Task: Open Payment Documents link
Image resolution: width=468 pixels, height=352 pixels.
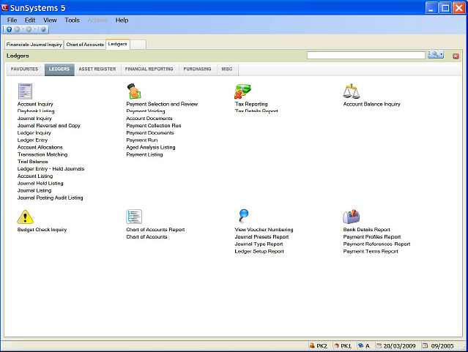Action: [150, 132]
